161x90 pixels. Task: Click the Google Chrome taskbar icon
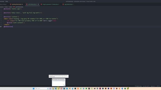[59, 88]
